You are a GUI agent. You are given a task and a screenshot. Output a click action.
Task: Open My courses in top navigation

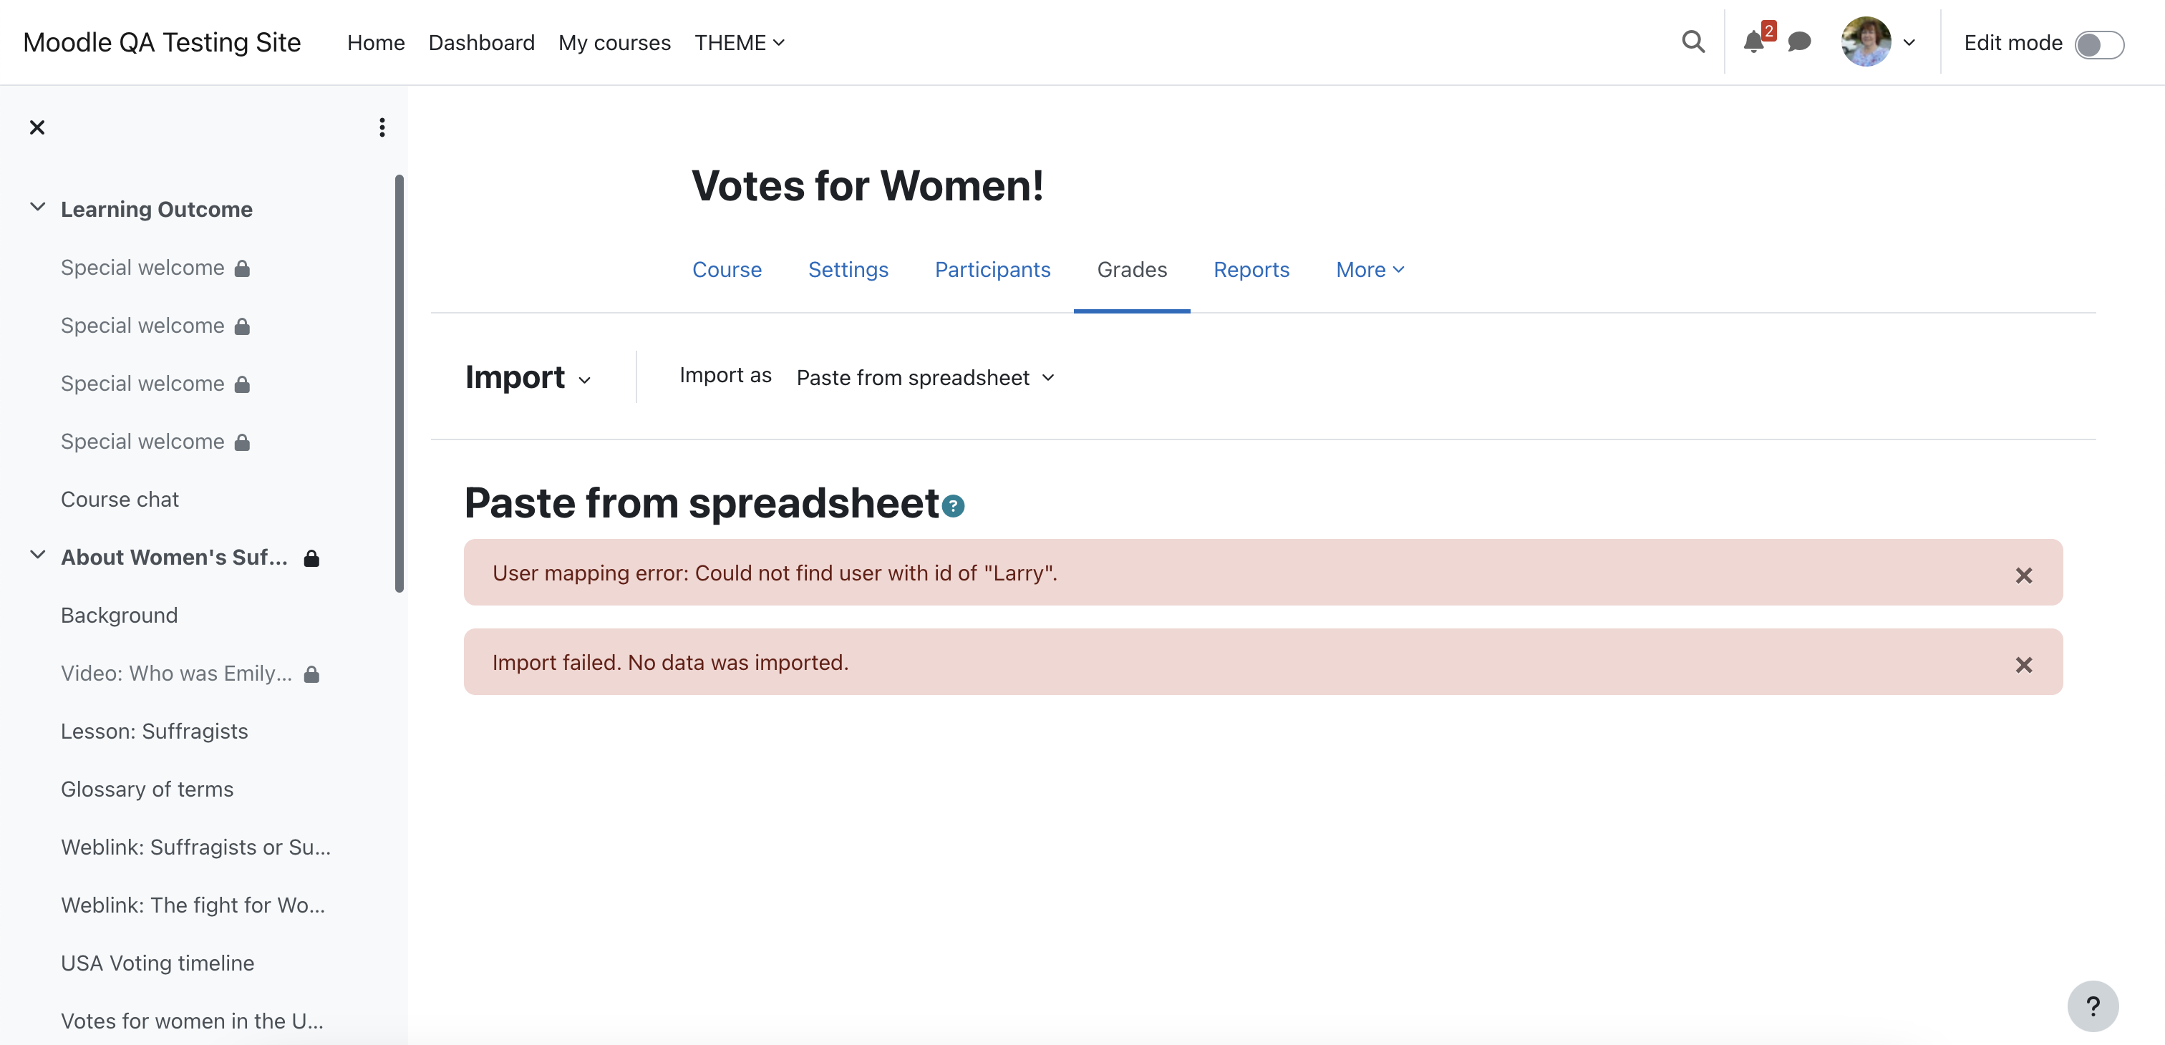[614, 43]
